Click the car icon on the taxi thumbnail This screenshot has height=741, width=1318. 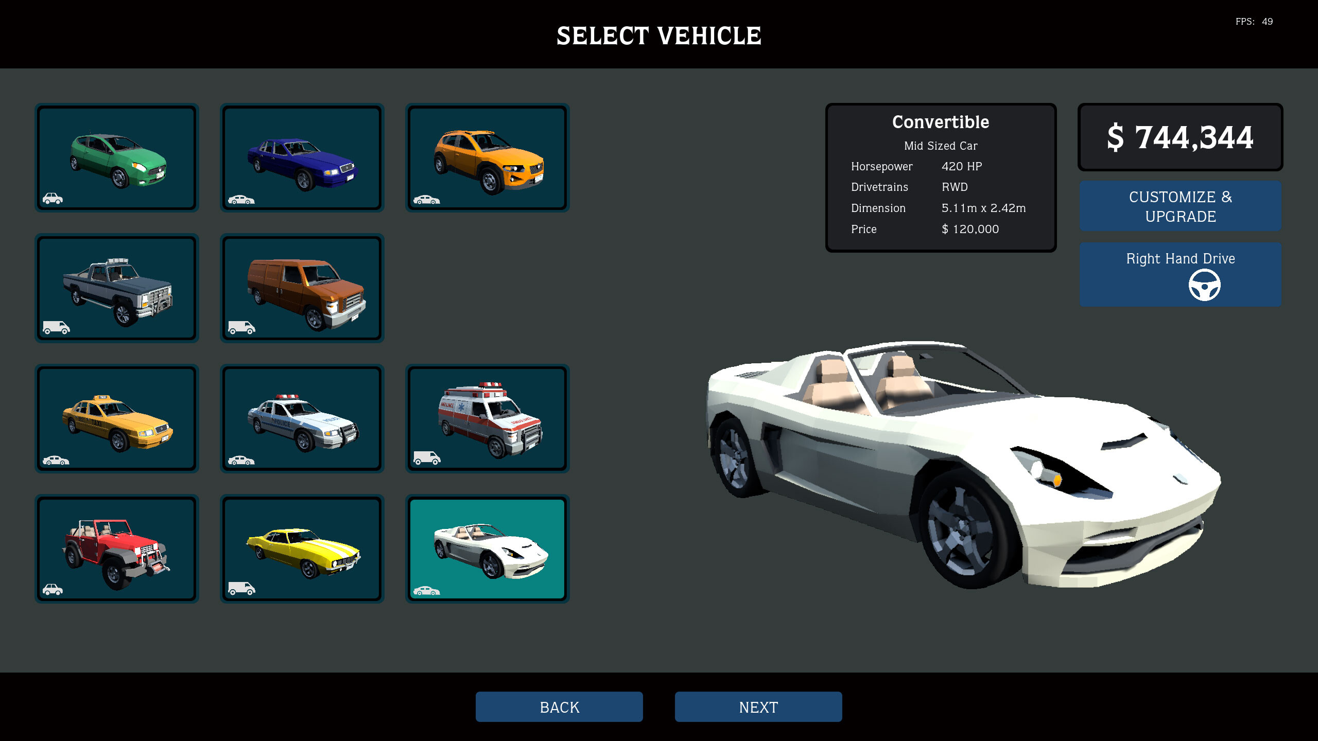point(57,458)
